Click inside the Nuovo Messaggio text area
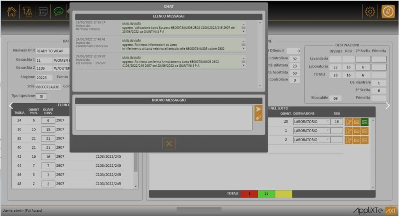The image size is (400, 216). (164, 117)
